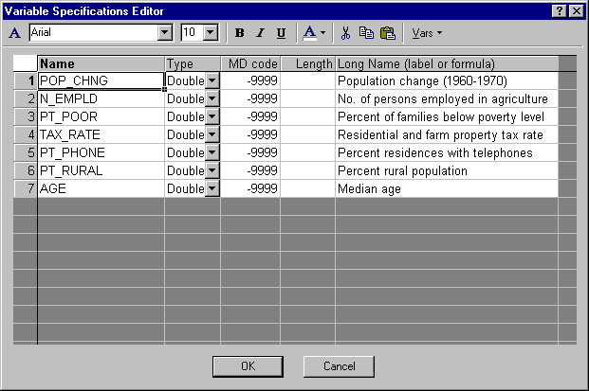Click 'Residential and farm property tax rate' cell
This screenshot has height=391, width=589.
point(447,134)
